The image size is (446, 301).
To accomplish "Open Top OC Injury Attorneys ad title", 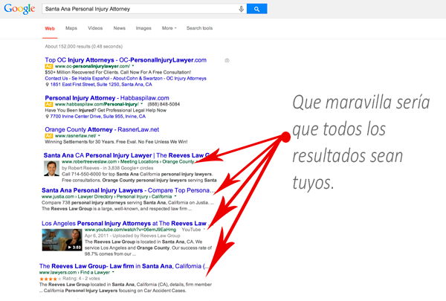I will pyautogui.click(x=126, y=60).
